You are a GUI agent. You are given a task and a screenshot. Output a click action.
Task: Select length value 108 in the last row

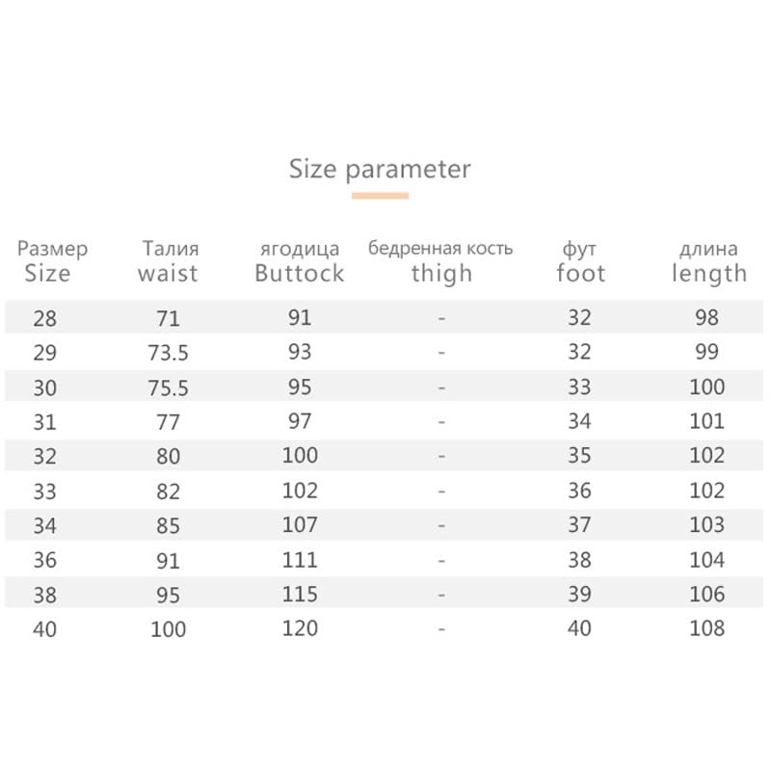click(706, 629)
